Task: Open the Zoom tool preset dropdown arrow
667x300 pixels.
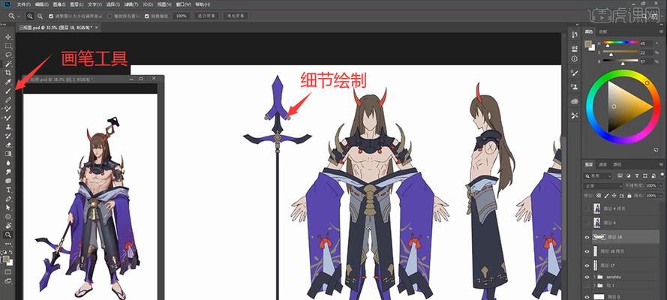Action: pos(19,16)
